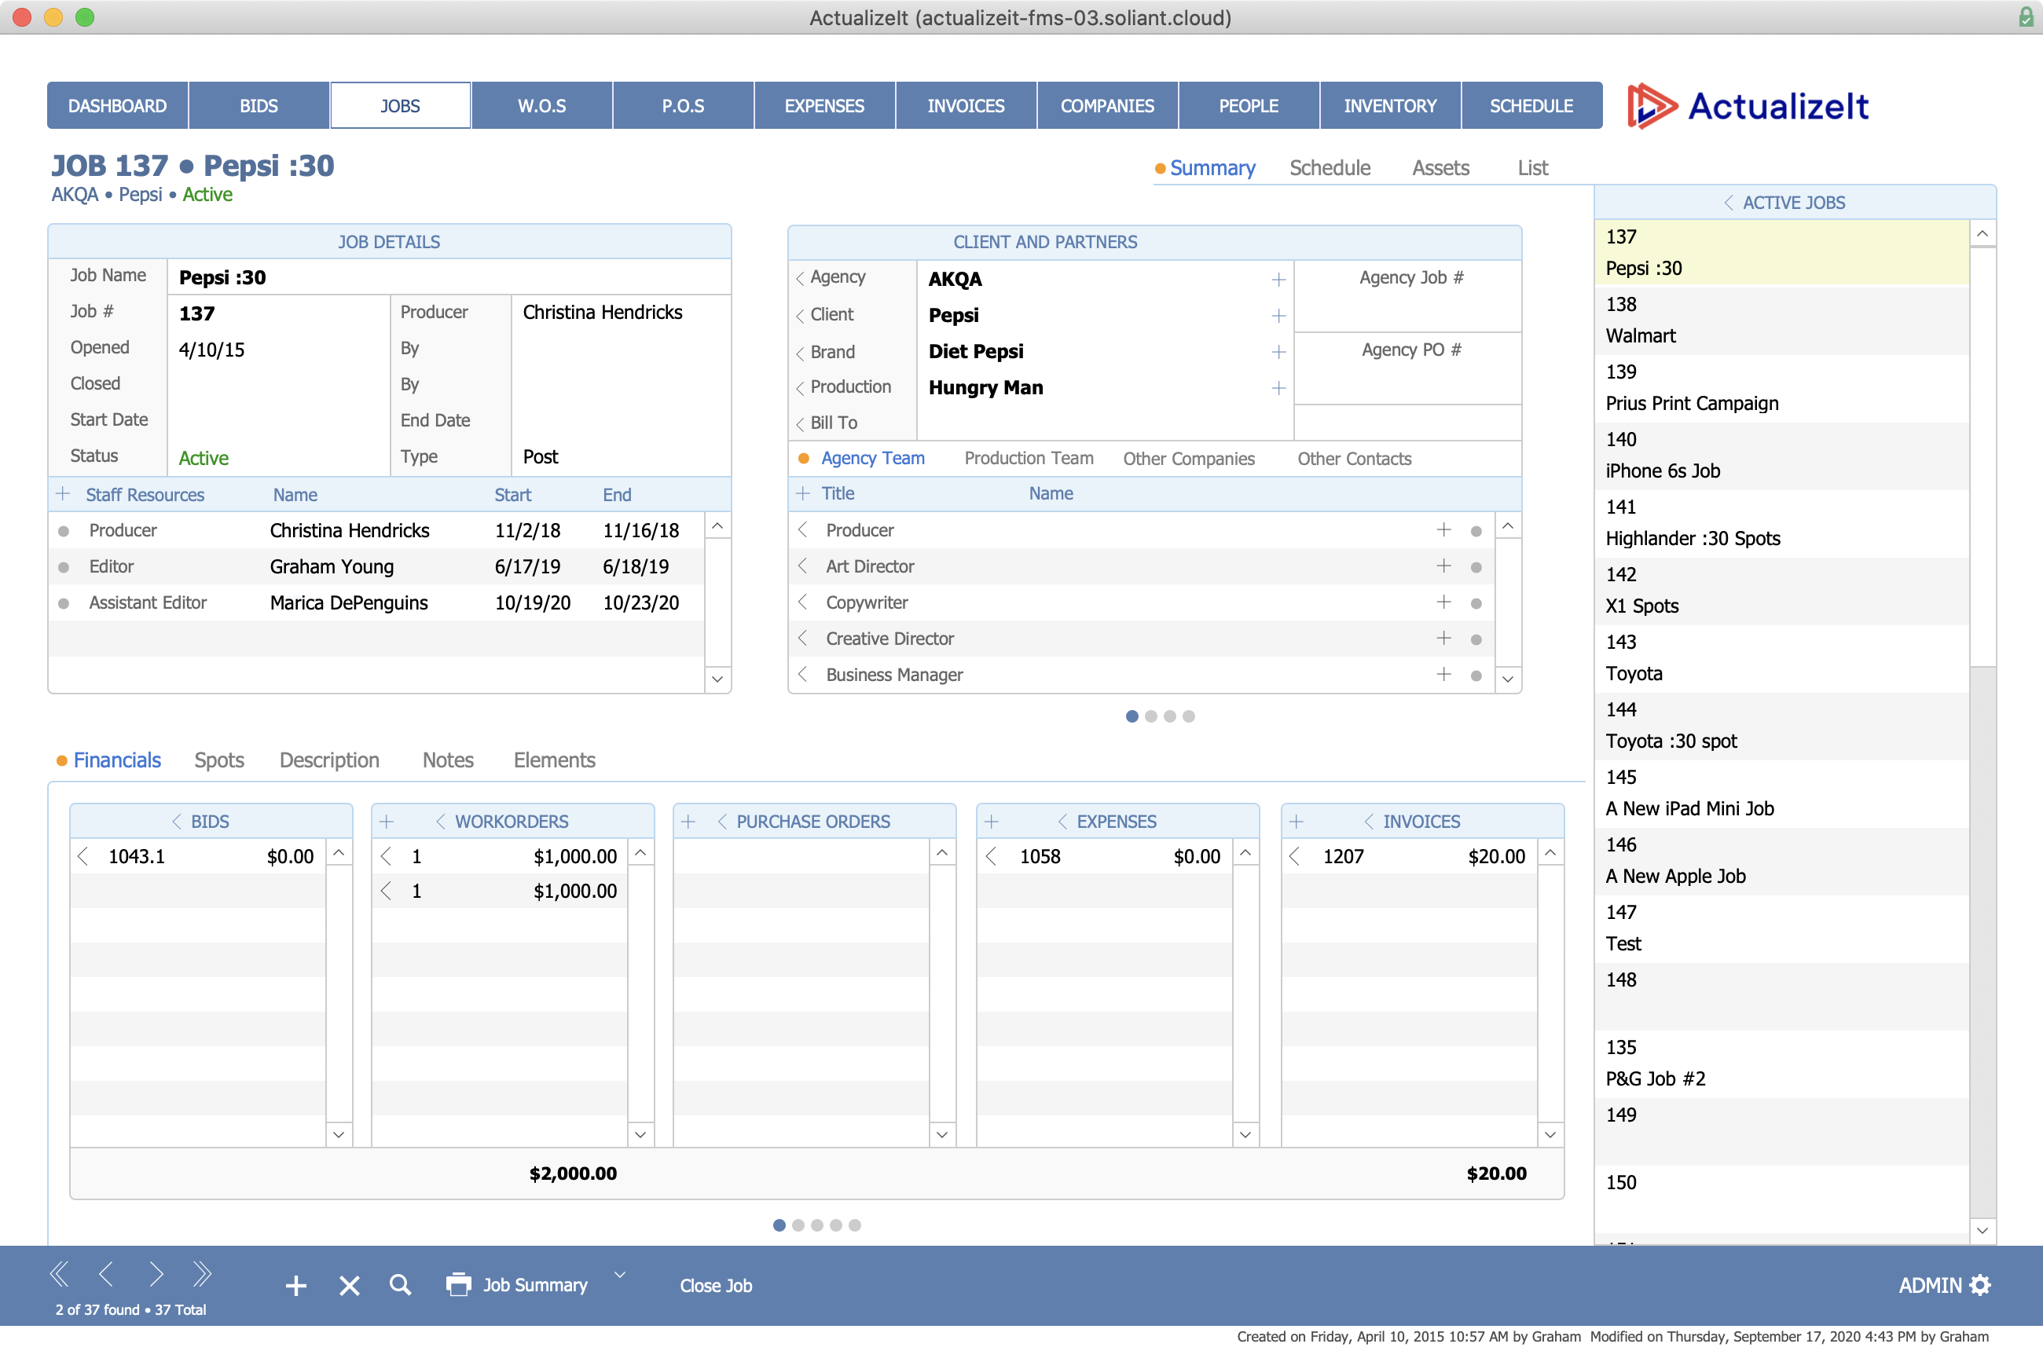The image size is (2043, 1351).
Task: Toggle dot on Art Director row
Action: pos(1476,567)
